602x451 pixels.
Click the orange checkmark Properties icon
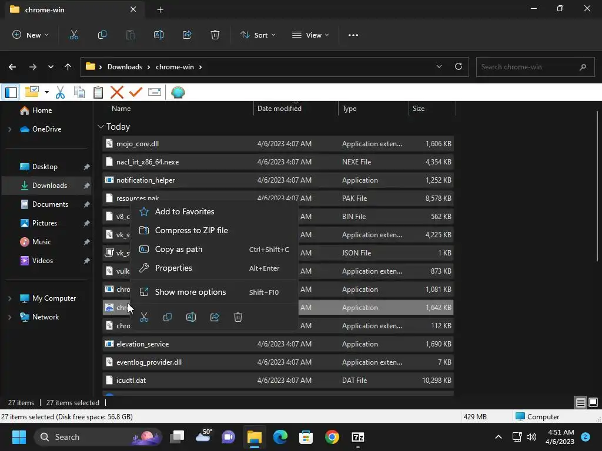click(x=136, y=92)
